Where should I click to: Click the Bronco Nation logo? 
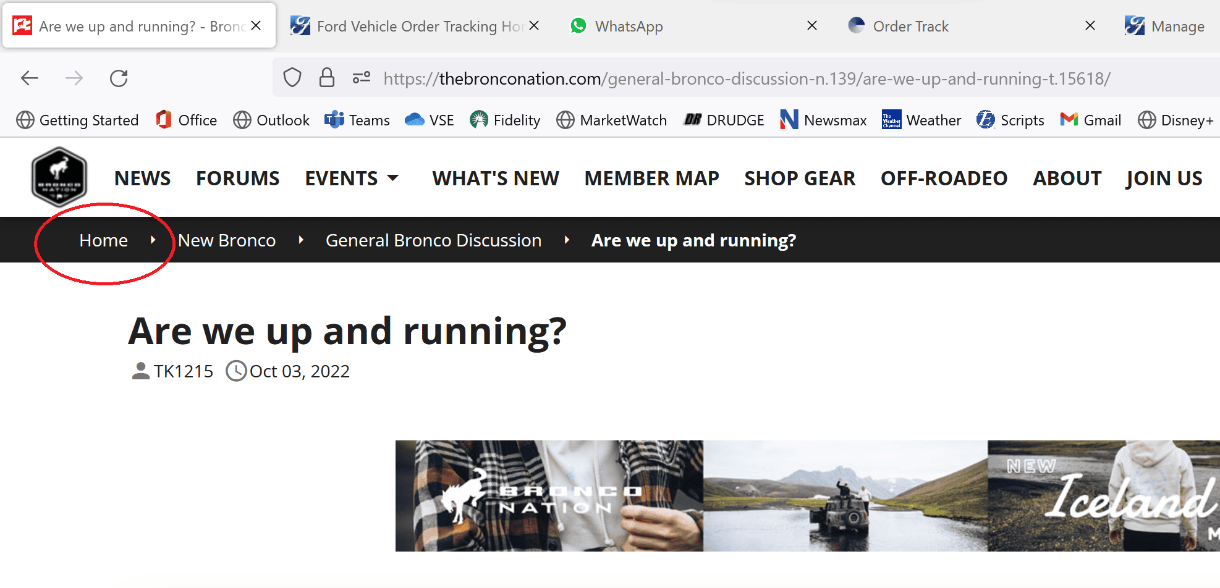click(x=59, y=177)
